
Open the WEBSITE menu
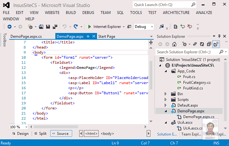click(x=52, y=13)
